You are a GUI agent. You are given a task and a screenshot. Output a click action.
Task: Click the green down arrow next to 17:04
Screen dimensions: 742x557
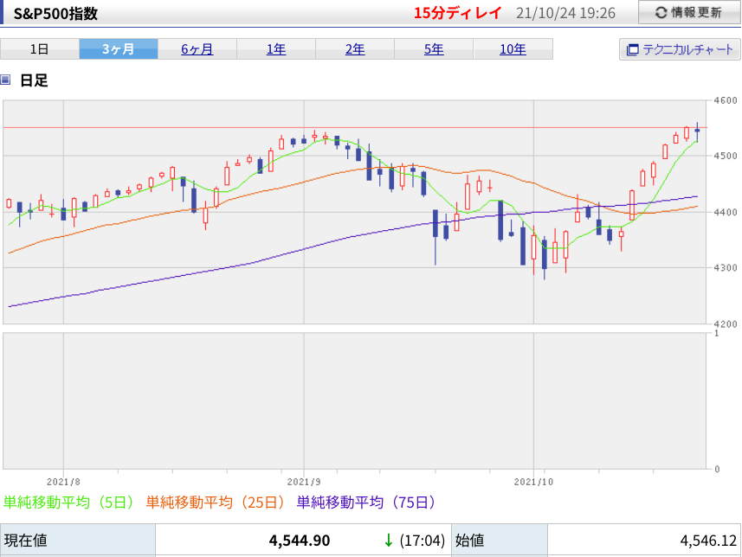click(x=389, y=541)
